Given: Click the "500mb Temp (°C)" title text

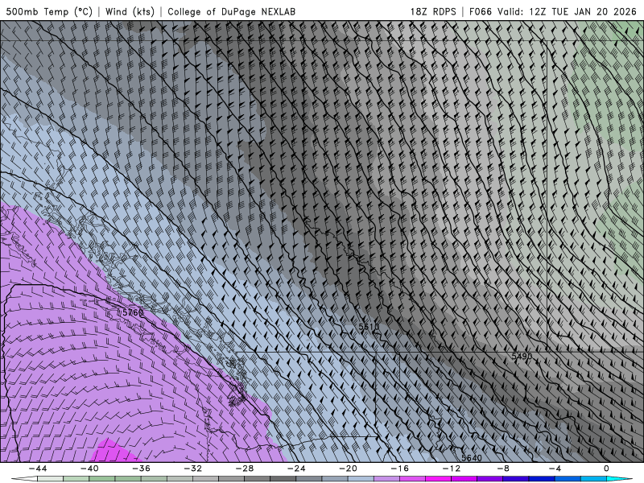Looking at the screenshot, I should click(49, 11).
